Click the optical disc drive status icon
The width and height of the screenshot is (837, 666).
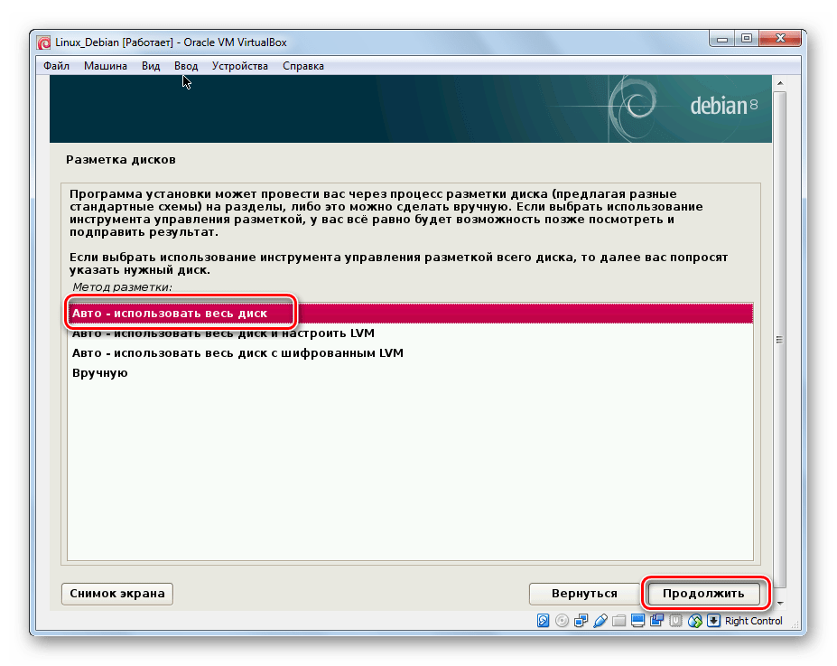[x=562, y=621]
